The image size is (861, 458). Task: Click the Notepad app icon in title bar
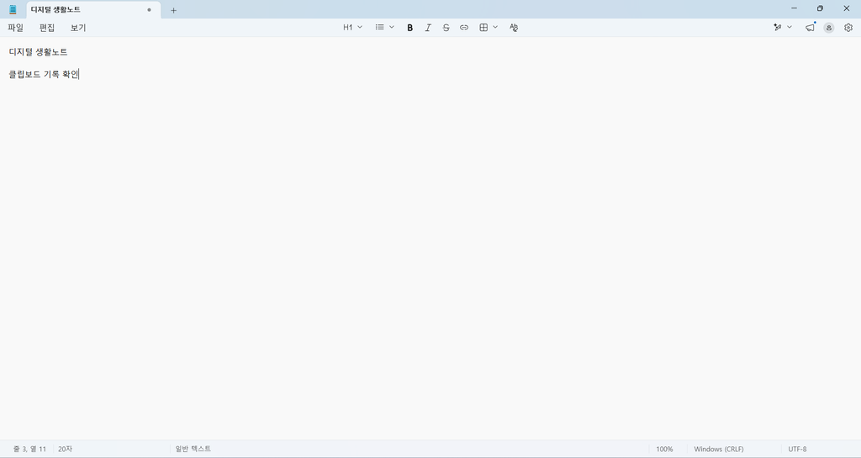[13, 9]
